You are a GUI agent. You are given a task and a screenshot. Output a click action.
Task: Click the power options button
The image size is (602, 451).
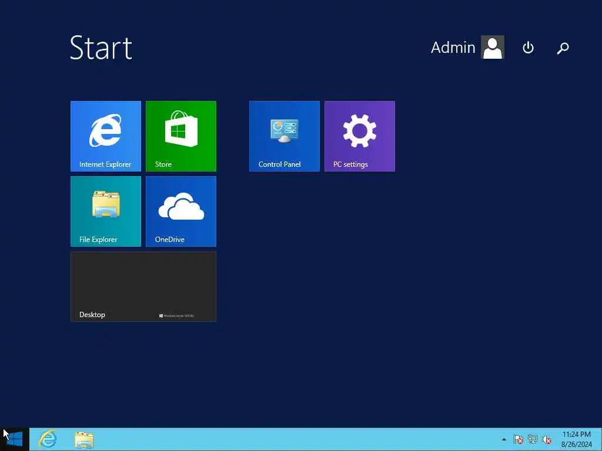[528, 48]
